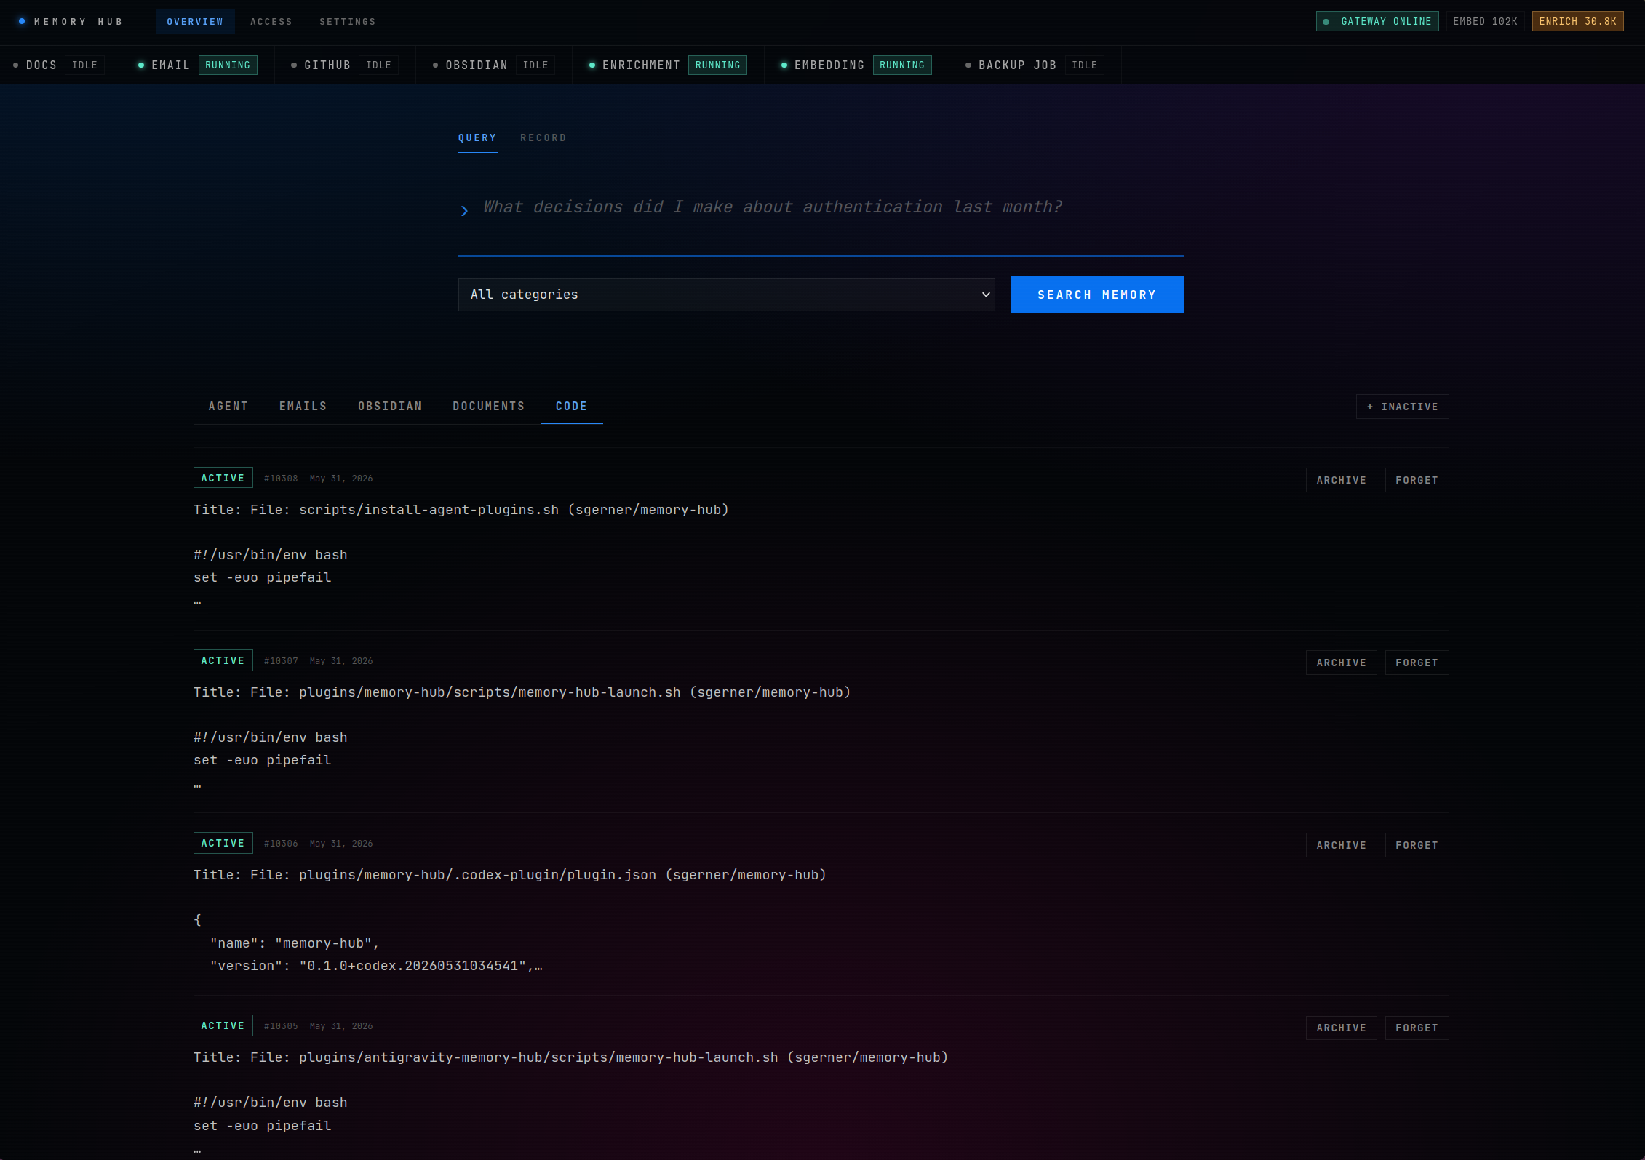
Task: Archive memory #10306
Action: point(1341,845)
